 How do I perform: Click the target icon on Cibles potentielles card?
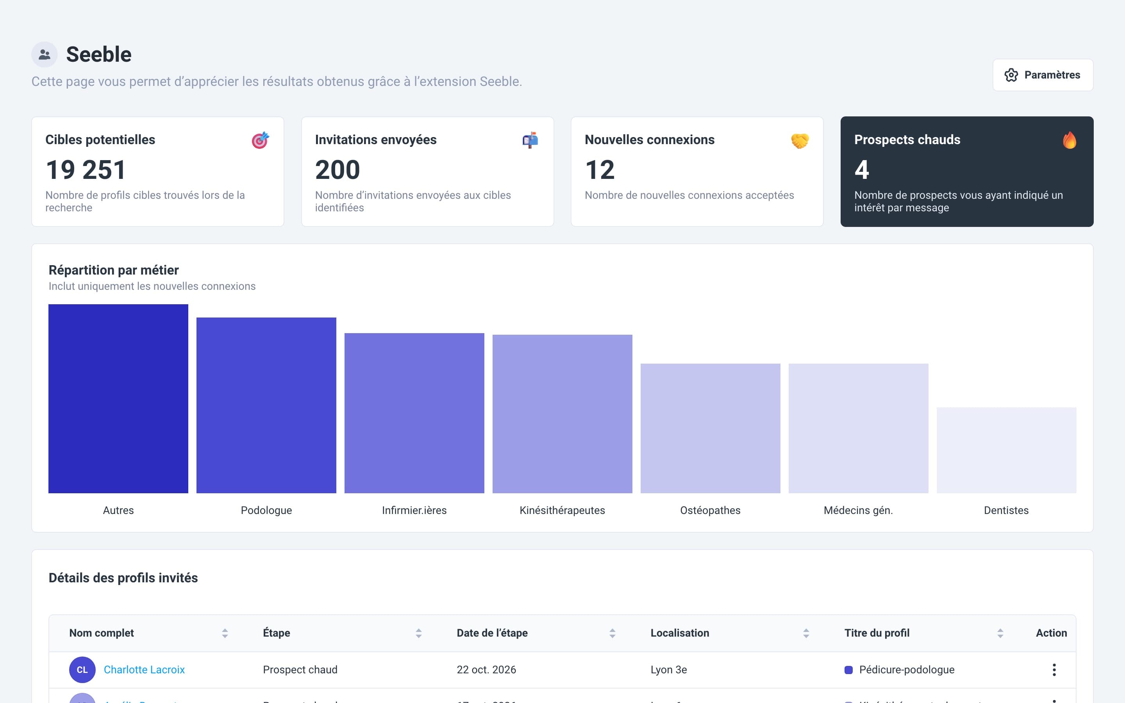click(260, 140)
